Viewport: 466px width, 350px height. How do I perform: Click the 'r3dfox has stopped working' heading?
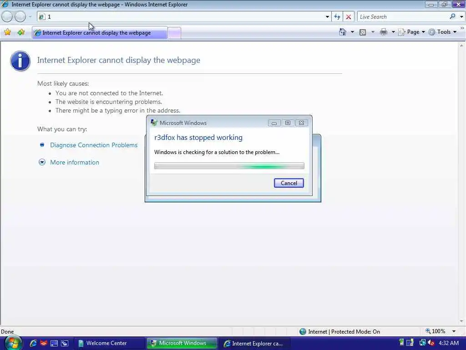click(198, 138)
